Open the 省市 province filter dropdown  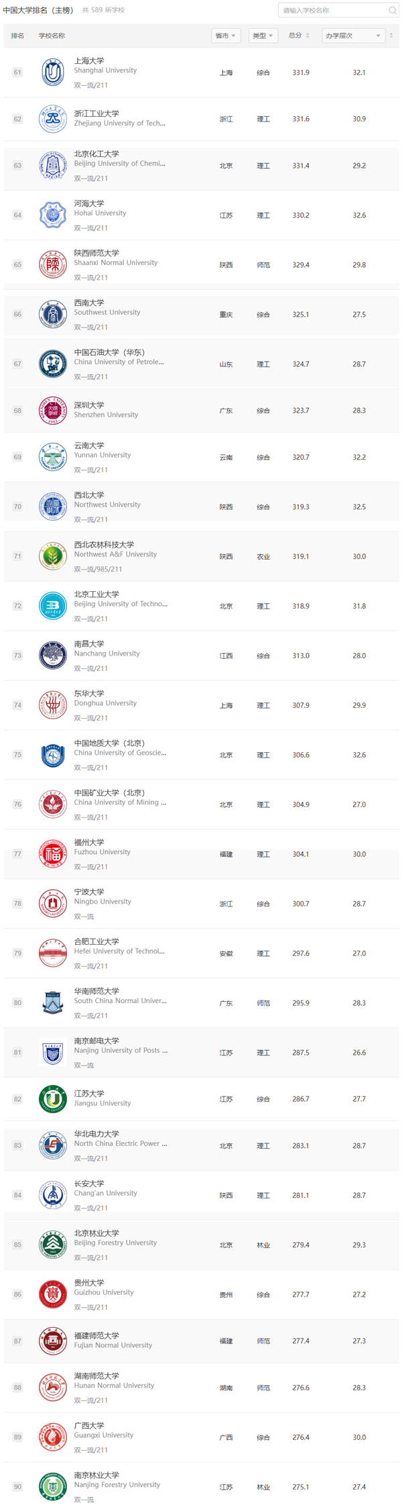coord(225,36)
